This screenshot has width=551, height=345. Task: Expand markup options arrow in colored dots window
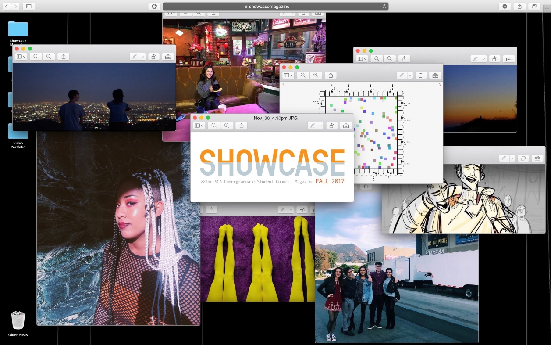410,75
